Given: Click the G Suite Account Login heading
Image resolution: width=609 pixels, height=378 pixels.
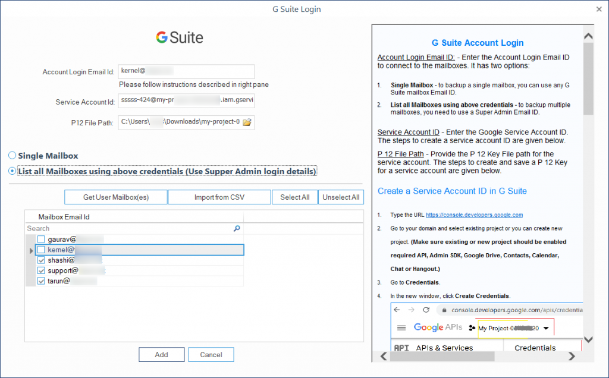Looking at the screenshot, I should pos(478,43).
